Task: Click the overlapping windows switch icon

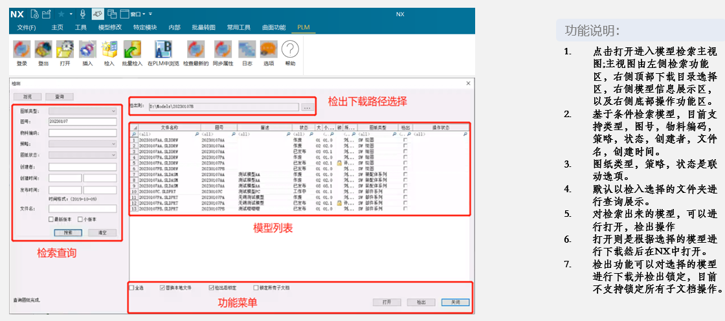Action: [x=111, y=14]
